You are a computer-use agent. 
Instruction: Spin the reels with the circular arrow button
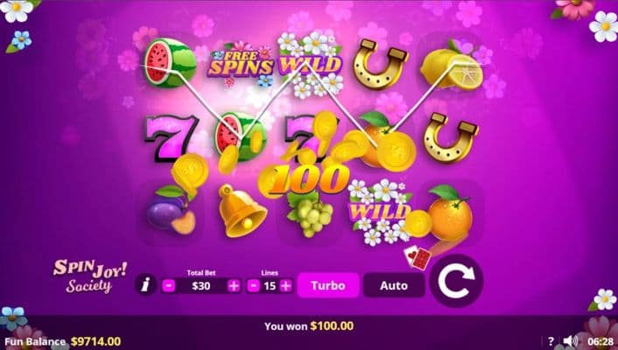tap(456, 282)
